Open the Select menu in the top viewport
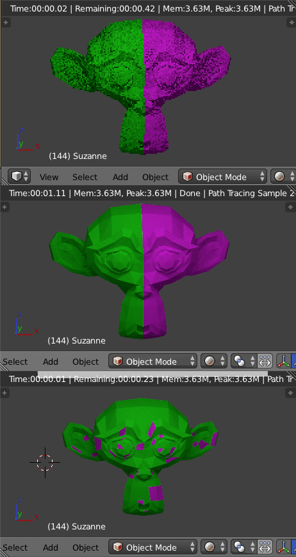The image size is (296, 557). pyautogui.click(x=85, y=177)
